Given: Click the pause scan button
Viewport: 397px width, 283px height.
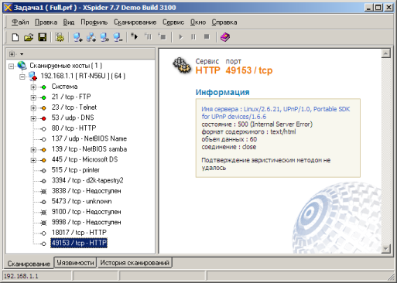Looking at the screenshot, I should click(193, 37).
